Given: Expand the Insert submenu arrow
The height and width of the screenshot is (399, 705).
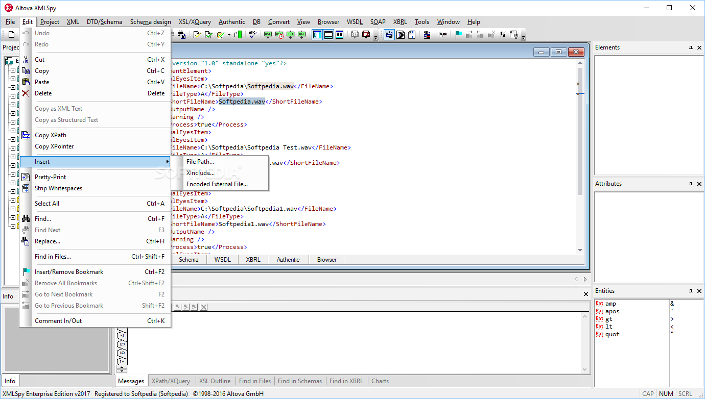Looking at the screenshot, I should [x=167, y=162].
